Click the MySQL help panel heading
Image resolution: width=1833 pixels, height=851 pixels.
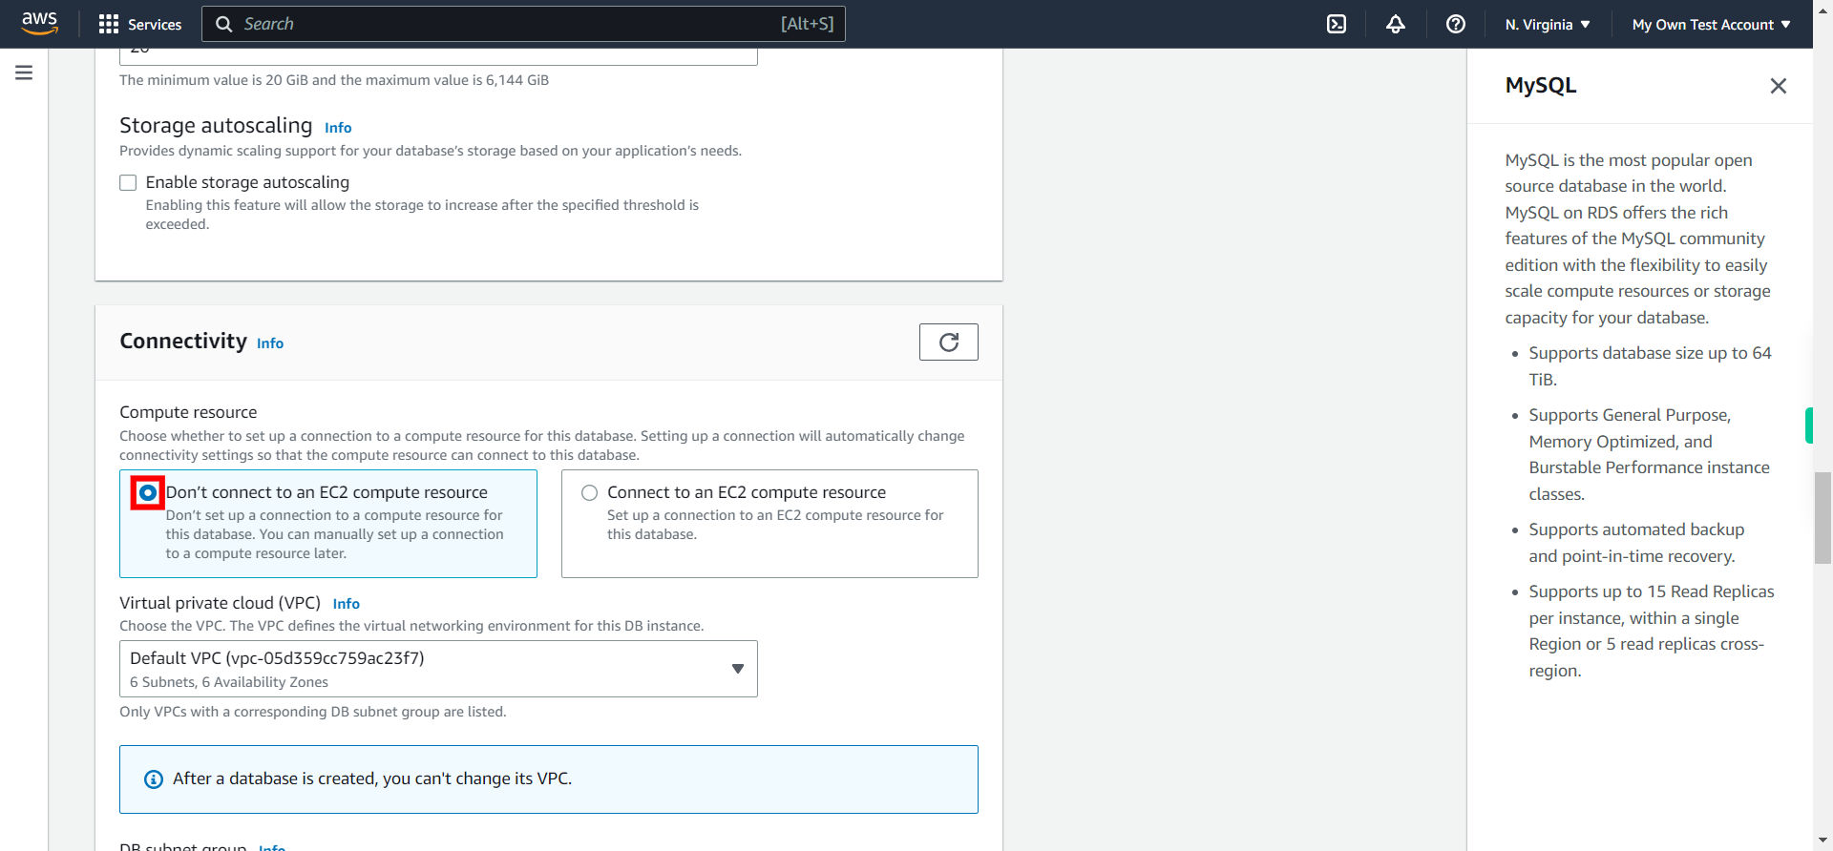pyautogui.click(x=1541, y=85)
